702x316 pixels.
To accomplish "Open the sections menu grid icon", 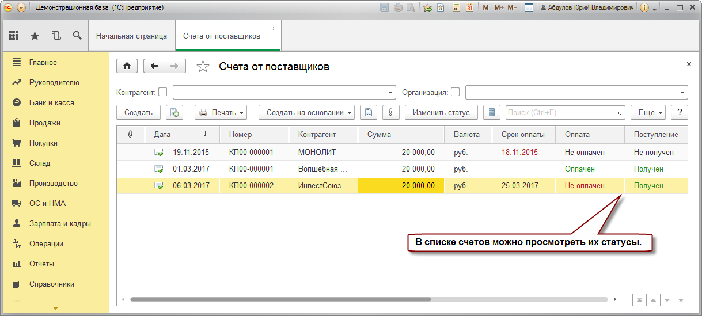I will coord(14,36).
